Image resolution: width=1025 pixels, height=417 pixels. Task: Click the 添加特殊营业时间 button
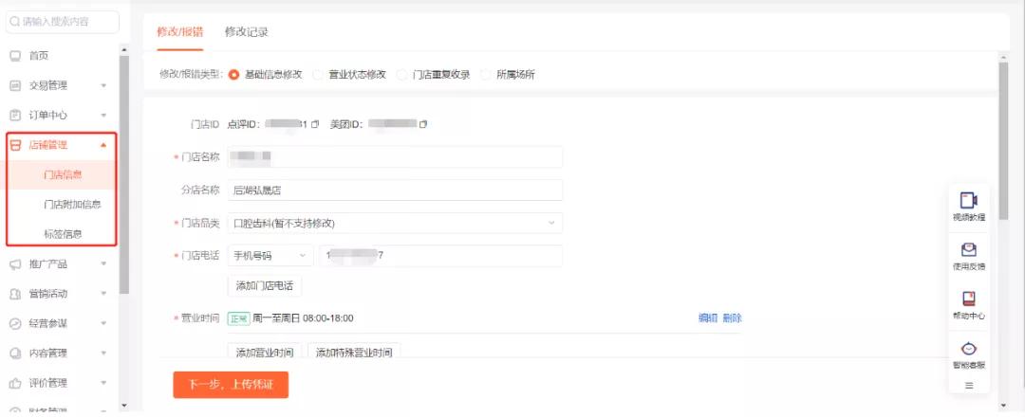click(354, 353)
